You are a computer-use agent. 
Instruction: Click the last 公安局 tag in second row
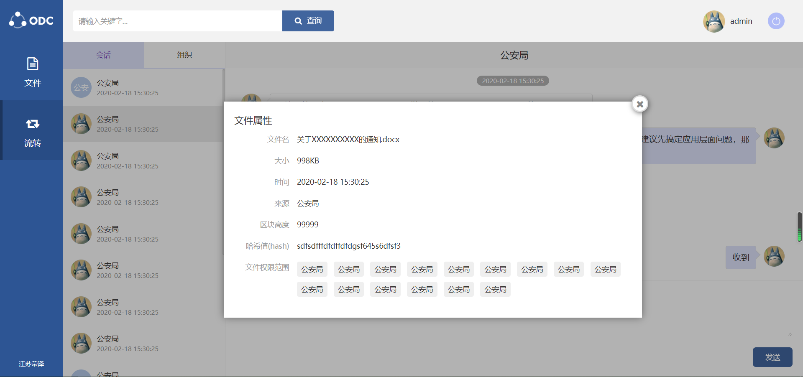495,290
